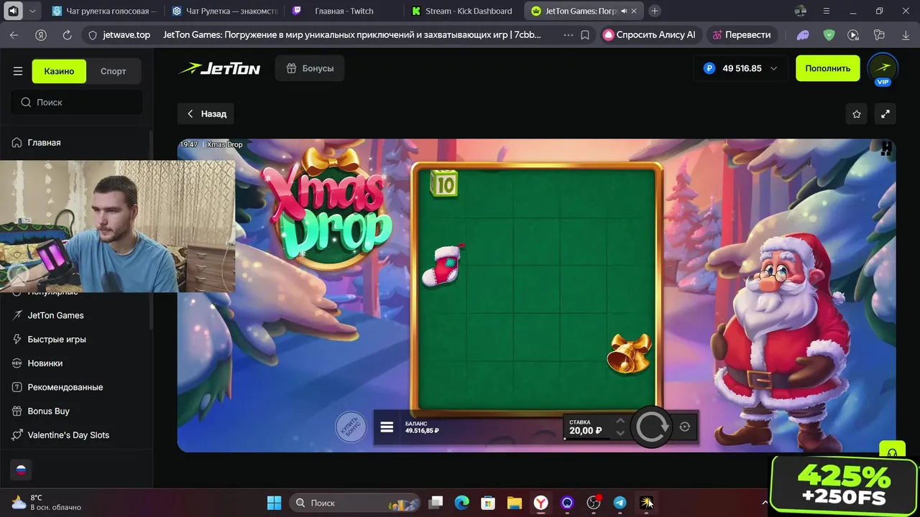
Task: Launch Microsoft Edge from taskbar
Action: pos(462,503)
